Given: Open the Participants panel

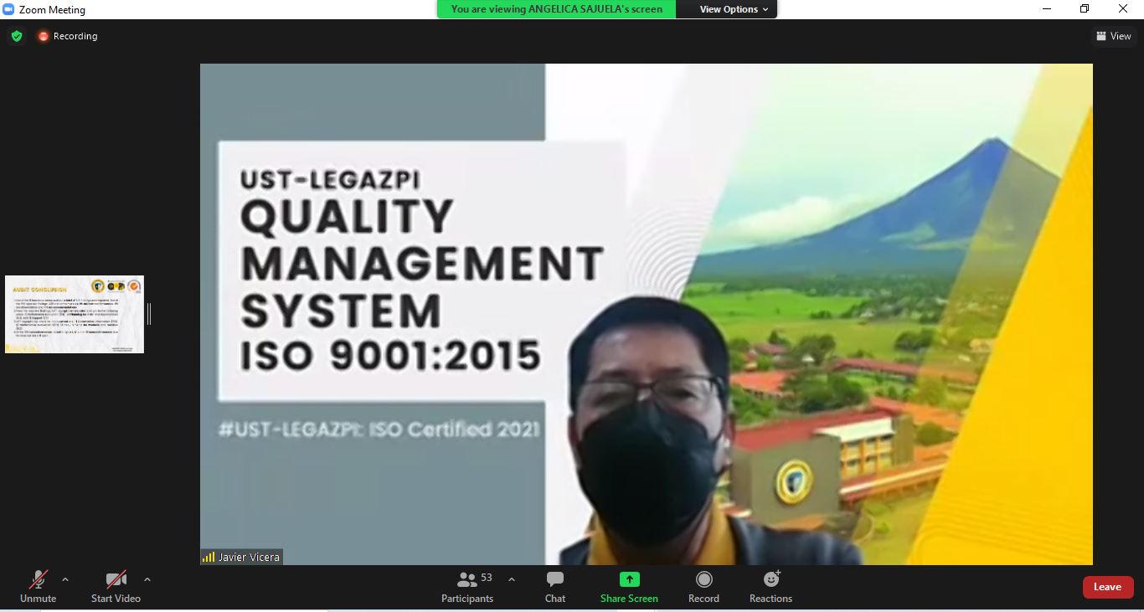Looking at the screenshot, I should [467, 587].
